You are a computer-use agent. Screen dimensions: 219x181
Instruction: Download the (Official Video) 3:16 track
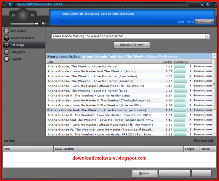[203, 86]
